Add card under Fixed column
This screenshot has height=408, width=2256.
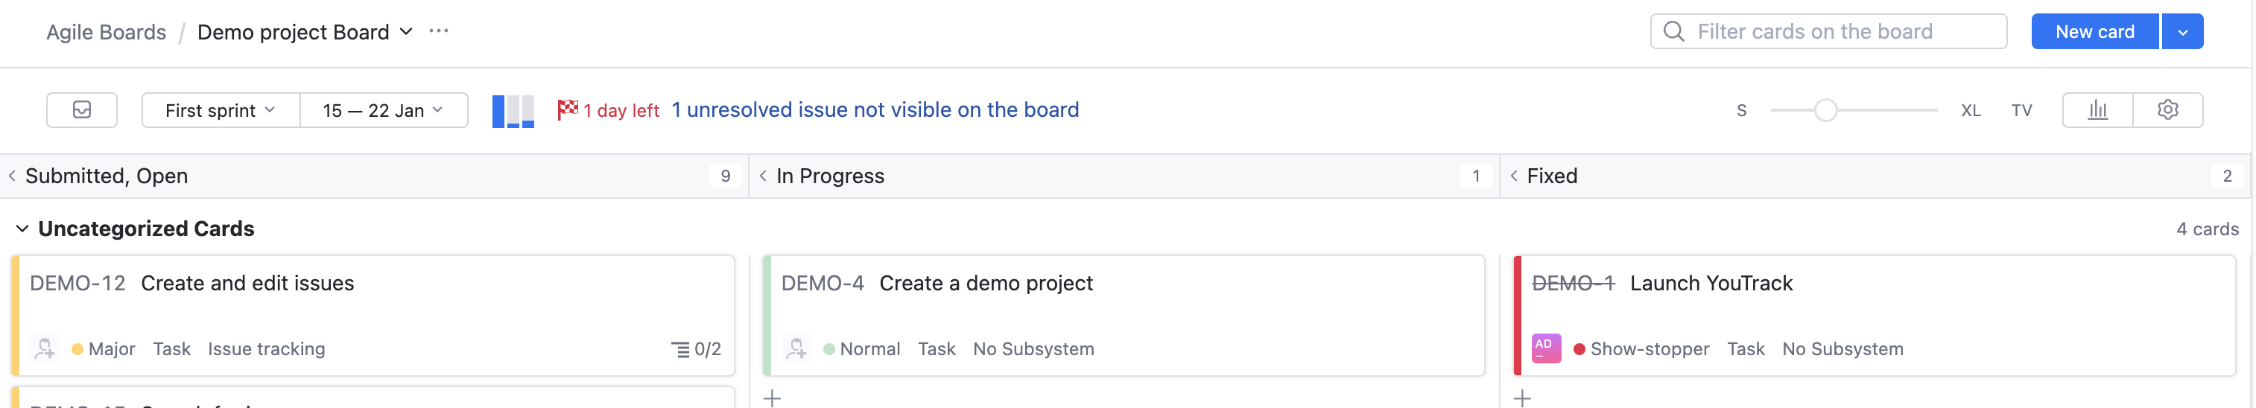pyautogui.click(x=1523, y=398)
